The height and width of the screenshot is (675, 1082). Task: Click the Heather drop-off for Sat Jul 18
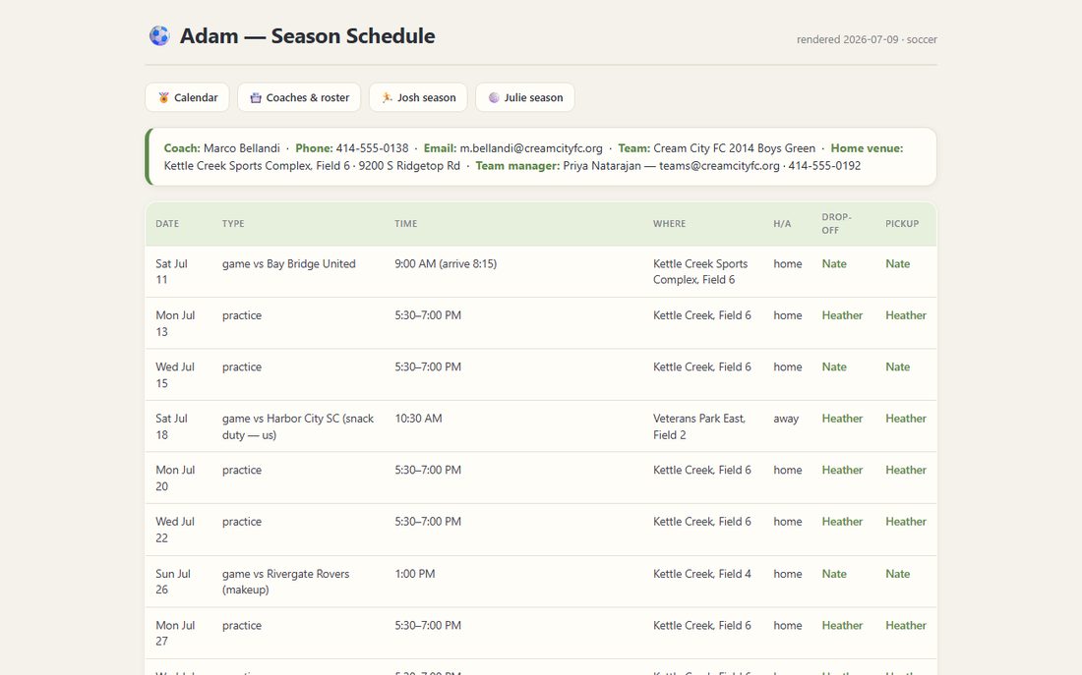(x=842, y=419)
